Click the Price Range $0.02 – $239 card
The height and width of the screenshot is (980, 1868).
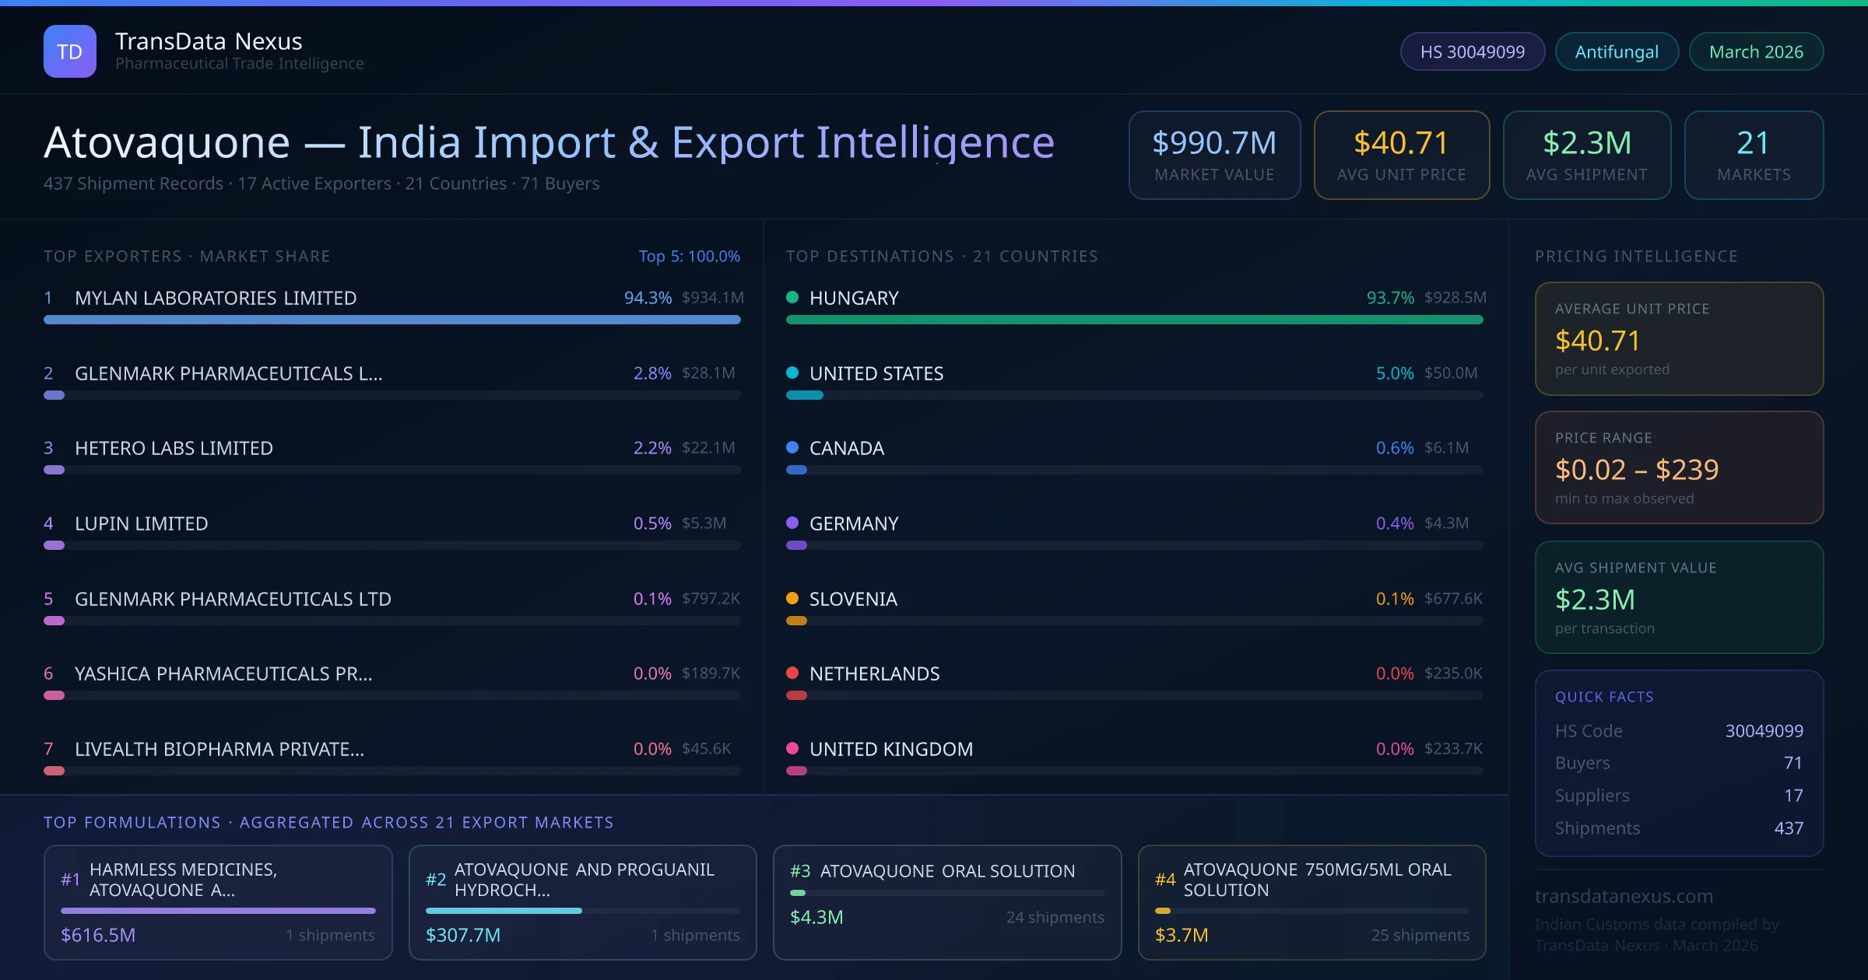[1679, 467]
